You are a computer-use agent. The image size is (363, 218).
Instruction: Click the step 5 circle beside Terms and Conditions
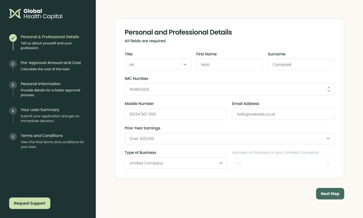point(13,137)
